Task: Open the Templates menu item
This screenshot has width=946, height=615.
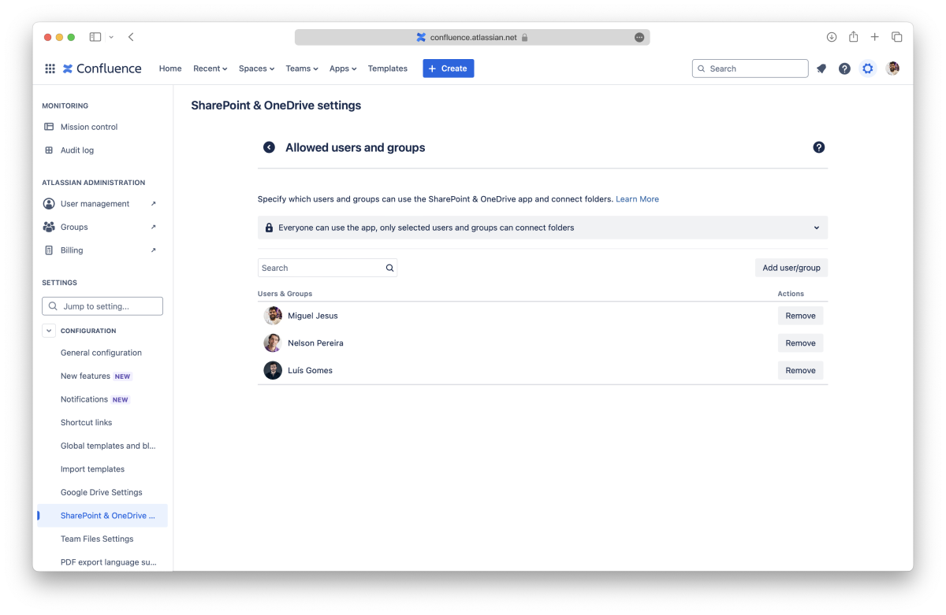Action: [x=387, y=69]
